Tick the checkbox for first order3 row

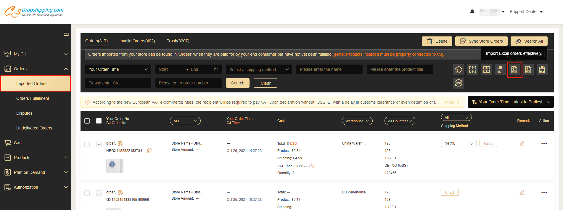pos(87,144)
